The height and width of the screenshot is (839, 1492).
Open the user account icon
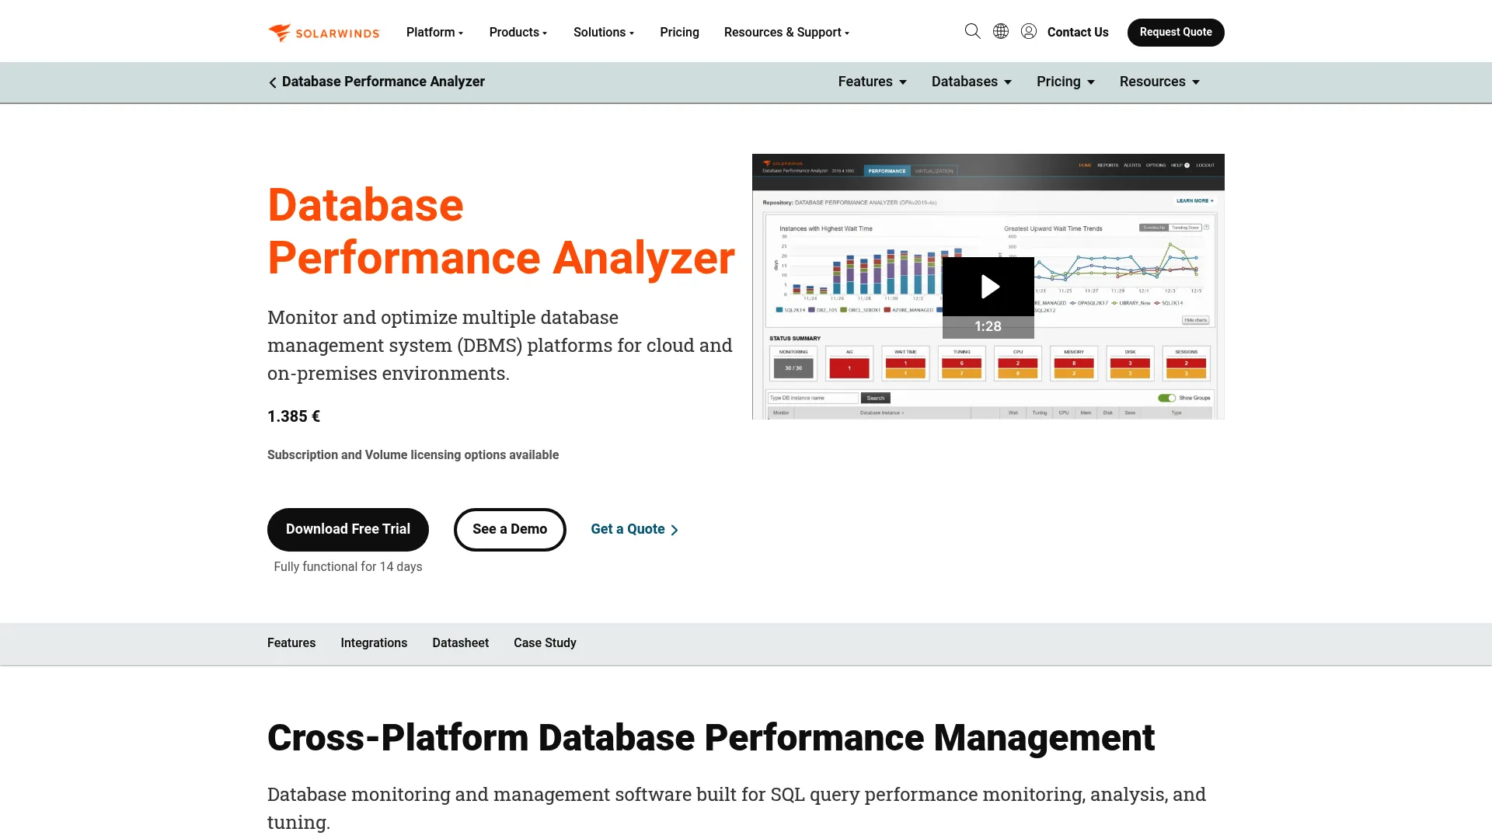point(1029,31)
